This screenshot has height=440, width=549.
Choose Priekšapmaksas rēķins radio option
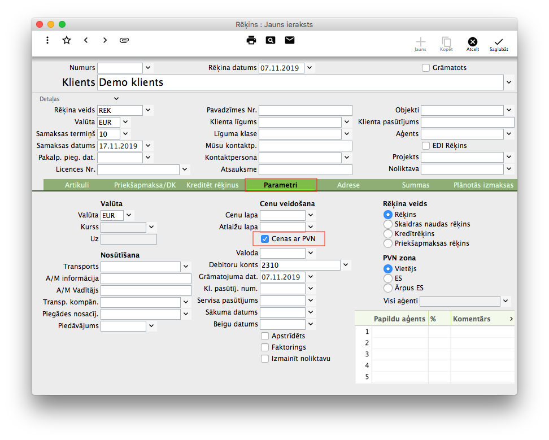[x=388, y=243]
